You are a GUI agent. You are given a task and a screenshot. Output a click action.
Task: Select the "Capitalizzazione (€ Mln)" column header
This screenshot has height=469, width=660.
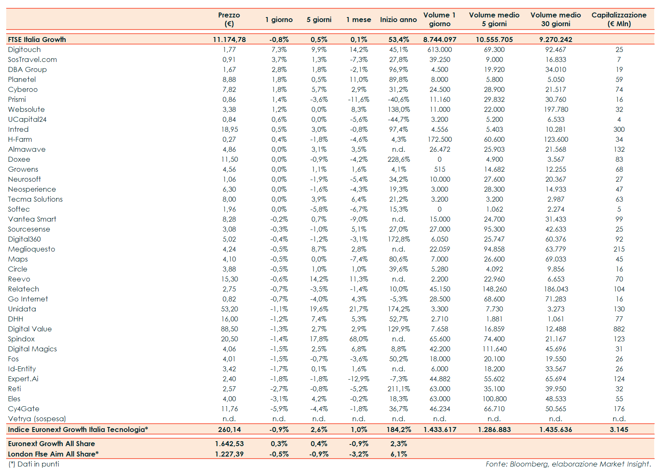[x=619, y=20]
